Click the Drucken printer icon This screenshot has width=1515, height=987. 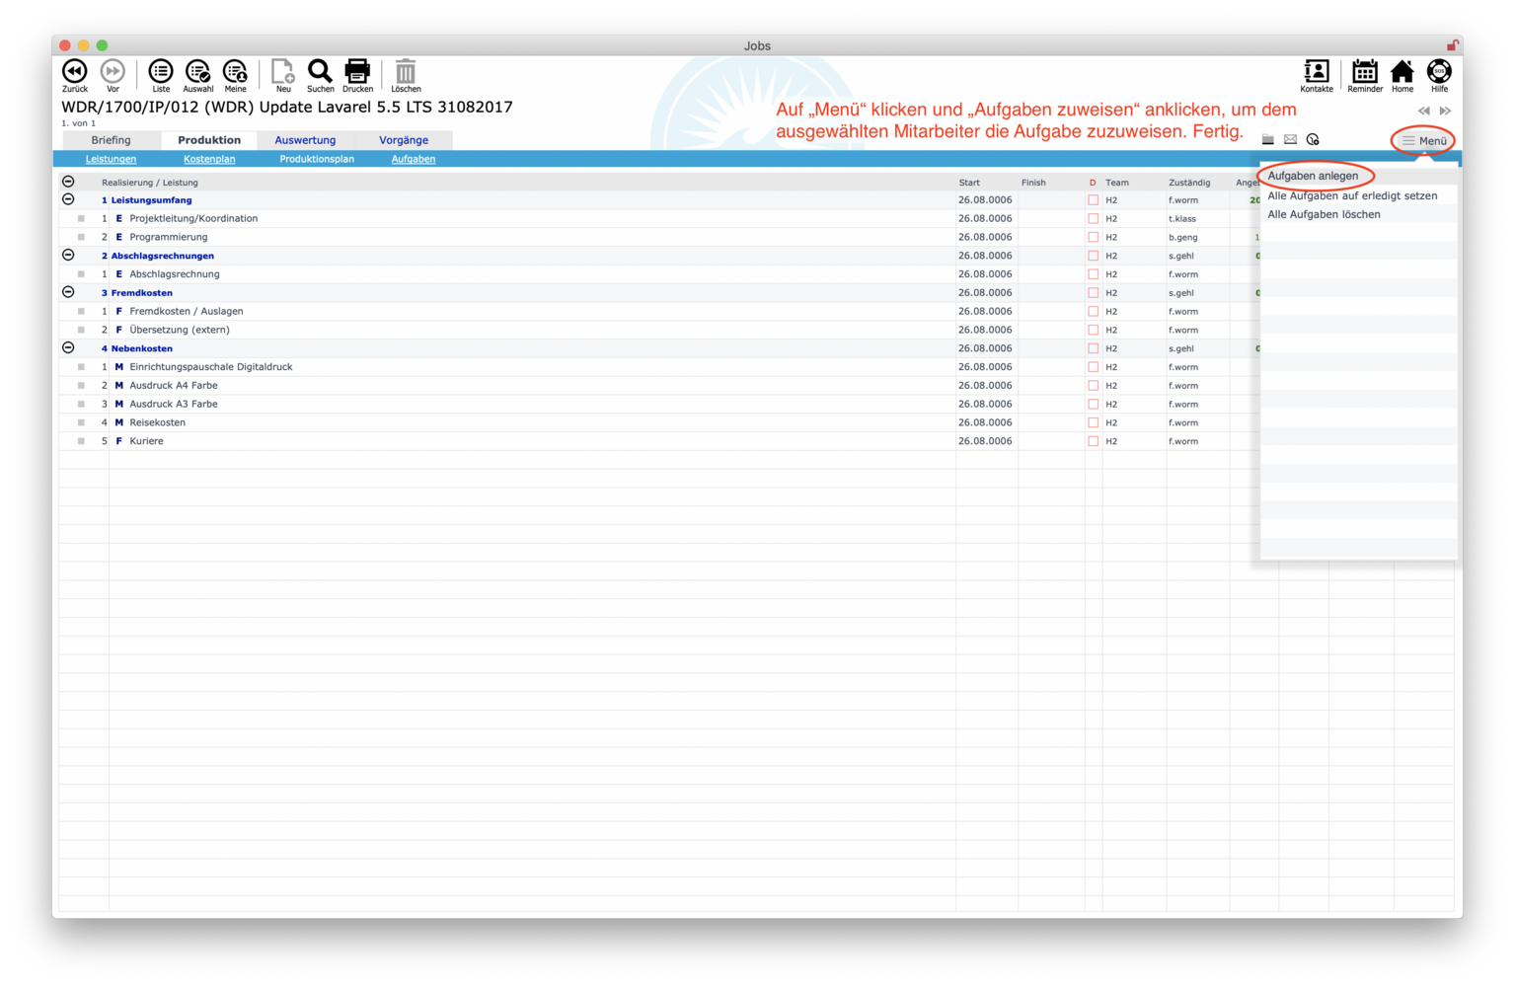[x=357, y=72]
